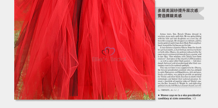Image resolution: width=218 pixels, height=108 pixels.
Task: Click the double-heart logo watermark
Action: pos(108,51)
